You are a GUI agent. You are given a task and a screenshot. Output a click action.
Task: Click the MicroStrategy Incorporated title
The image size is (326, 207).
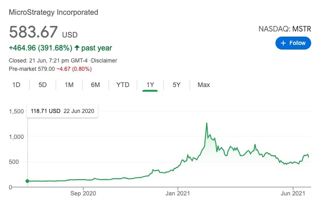coord(54,13)
